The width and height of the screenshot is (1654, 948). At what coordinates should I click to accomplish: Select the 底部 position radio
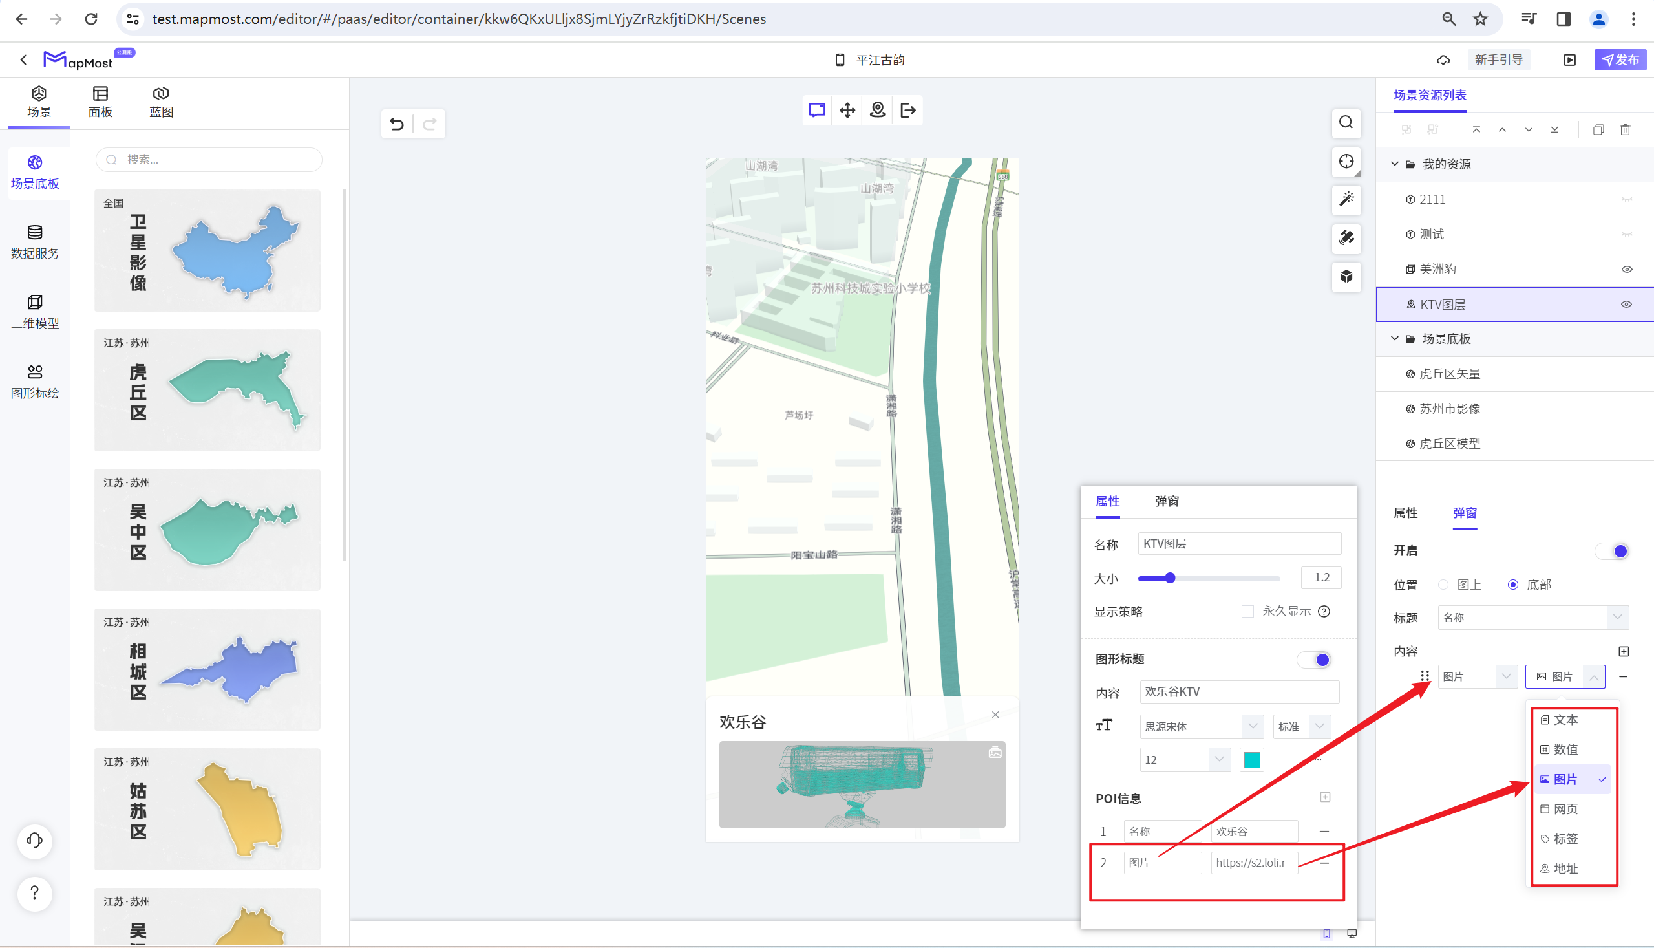tap(1513, 585)
